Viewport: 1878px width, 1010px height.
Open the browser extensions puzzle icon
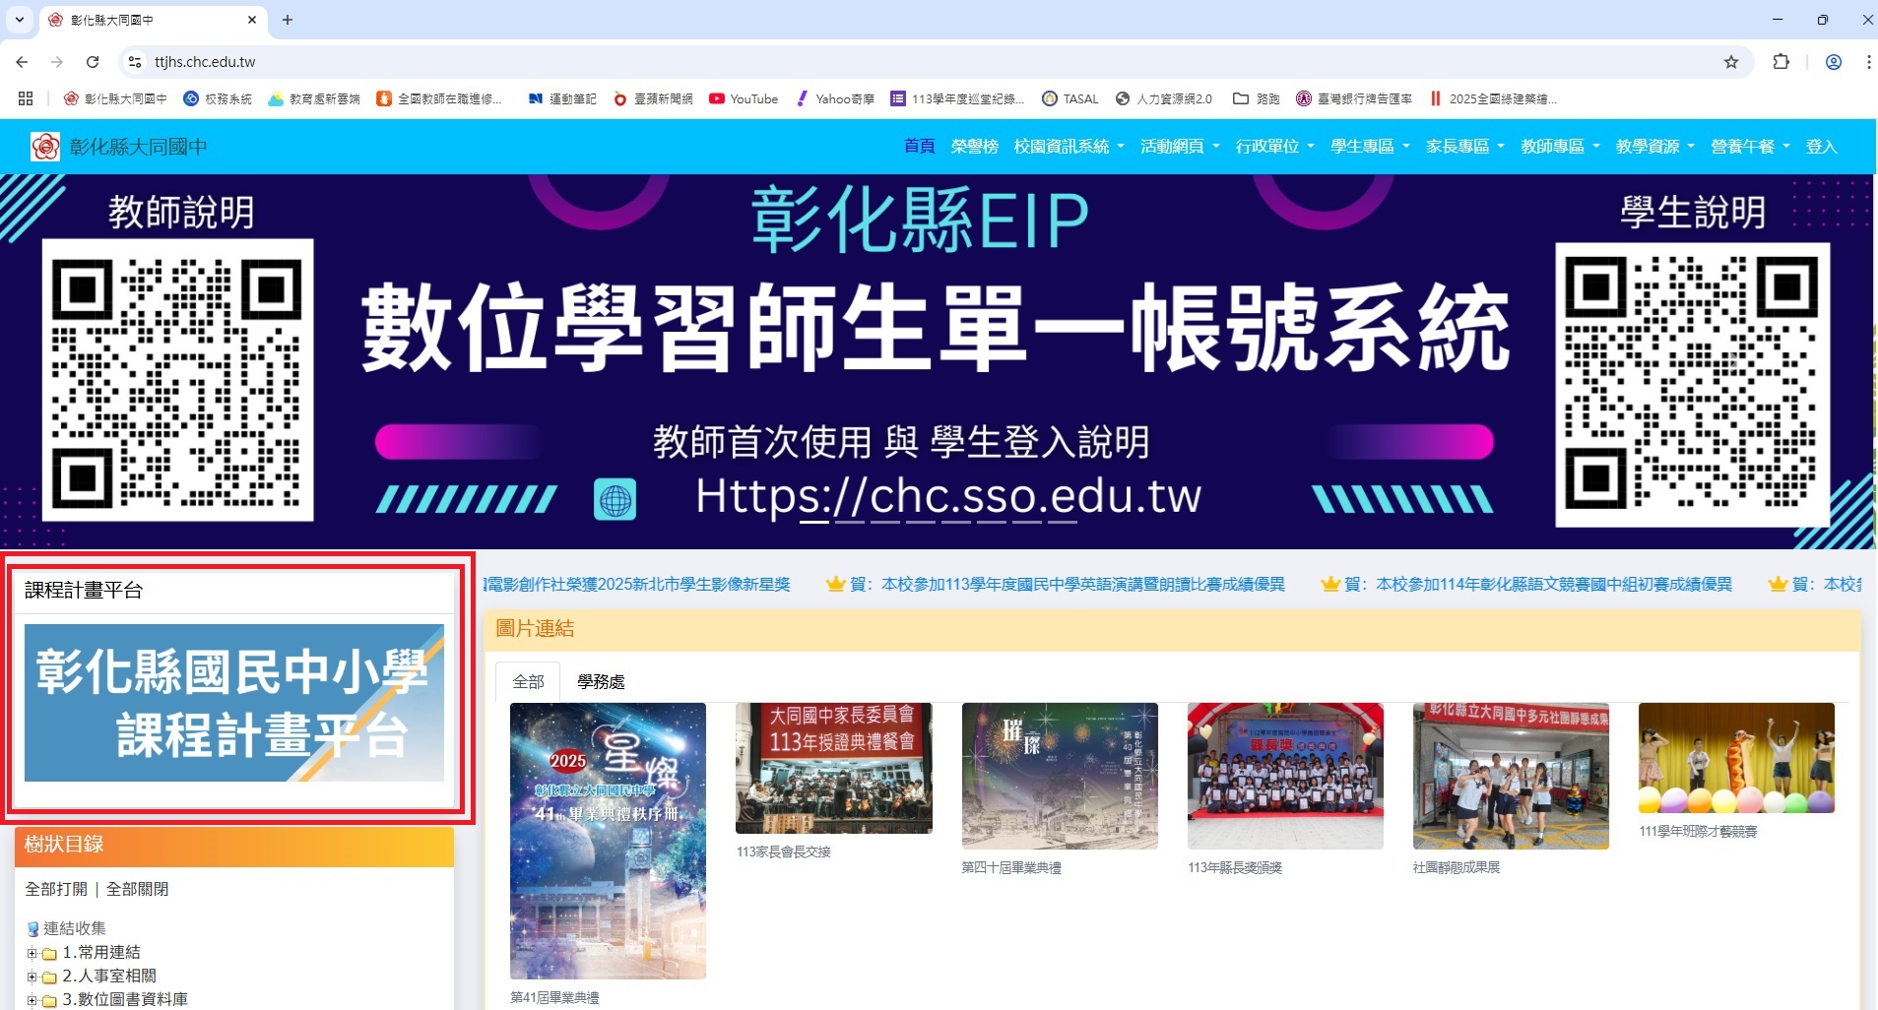coord(1781,62)
